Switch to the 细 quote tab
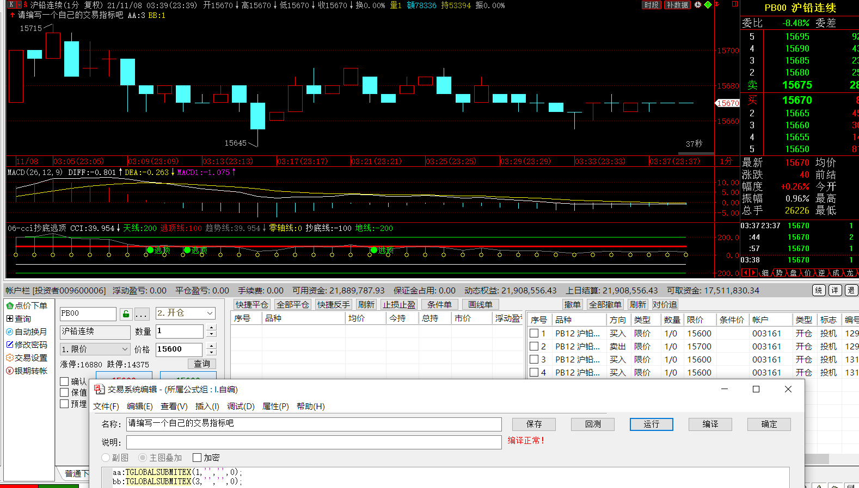859x488 pixels. pyautogui.click(x=765, y=273)
